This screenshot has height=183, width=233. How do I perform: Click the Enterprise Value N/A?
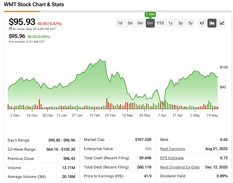tap(148, 149)
